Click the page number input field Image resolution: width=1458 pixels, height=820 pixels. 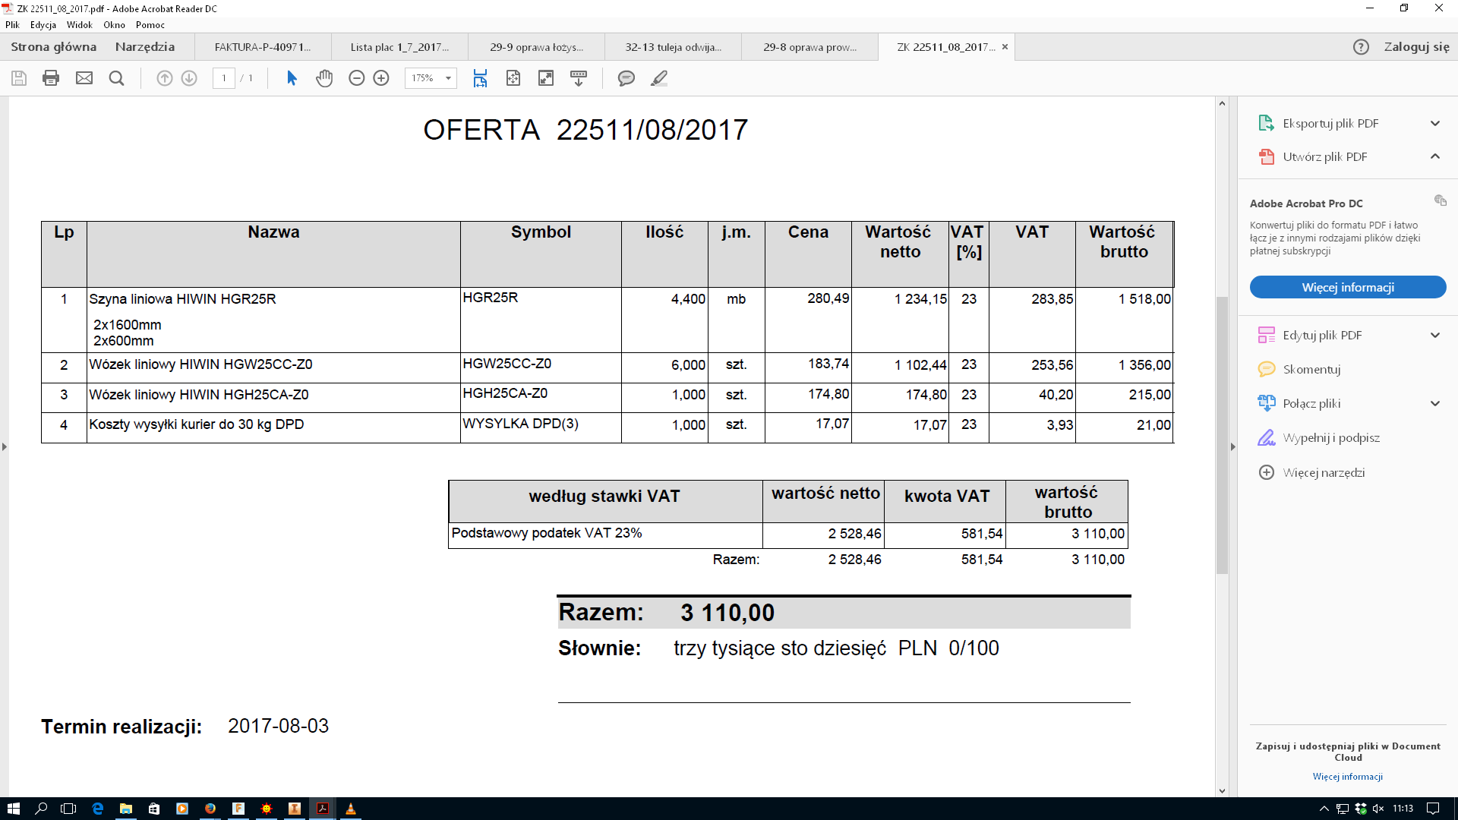point(224,78)
